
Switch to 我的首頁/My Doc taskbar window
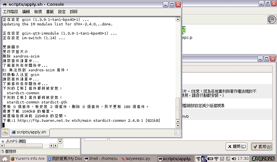tap(65, 158)
